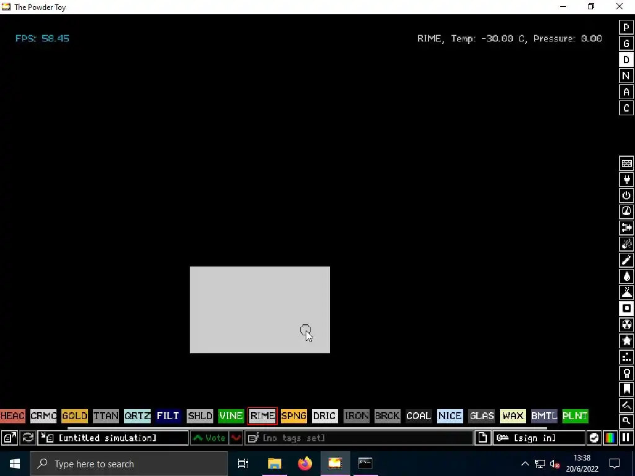Pick the GOLD element

click(74, 416)
